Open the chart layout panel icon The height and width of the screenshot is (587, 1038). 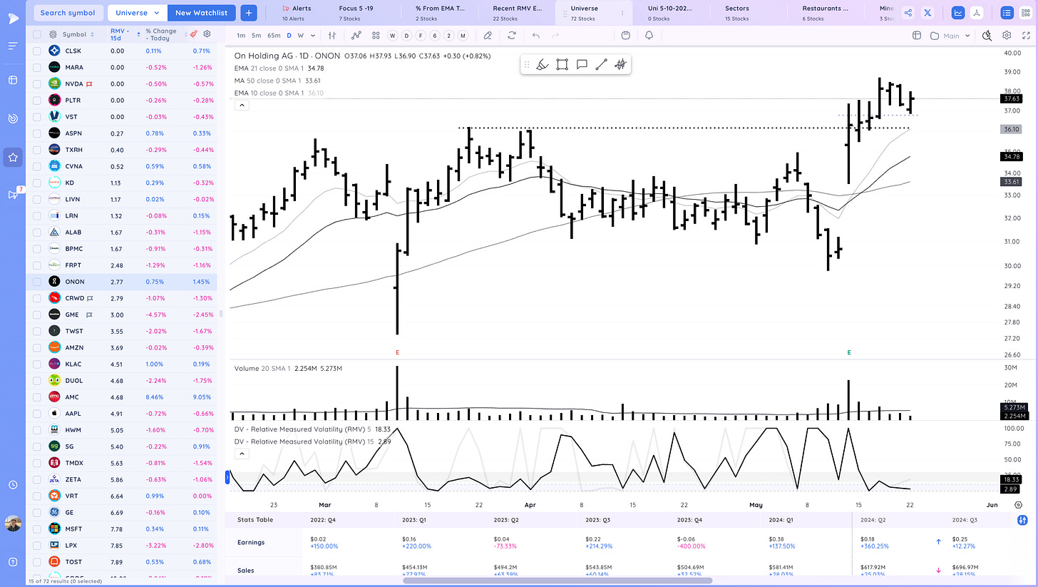tap(917, 36)
